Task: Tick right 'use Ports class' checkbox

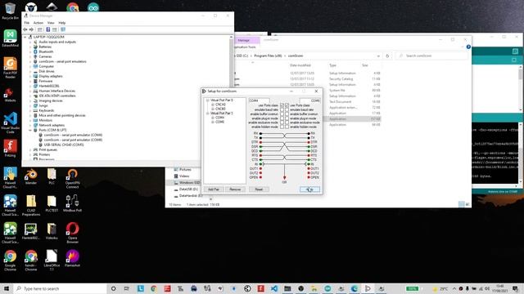Action: coord(287,105)
